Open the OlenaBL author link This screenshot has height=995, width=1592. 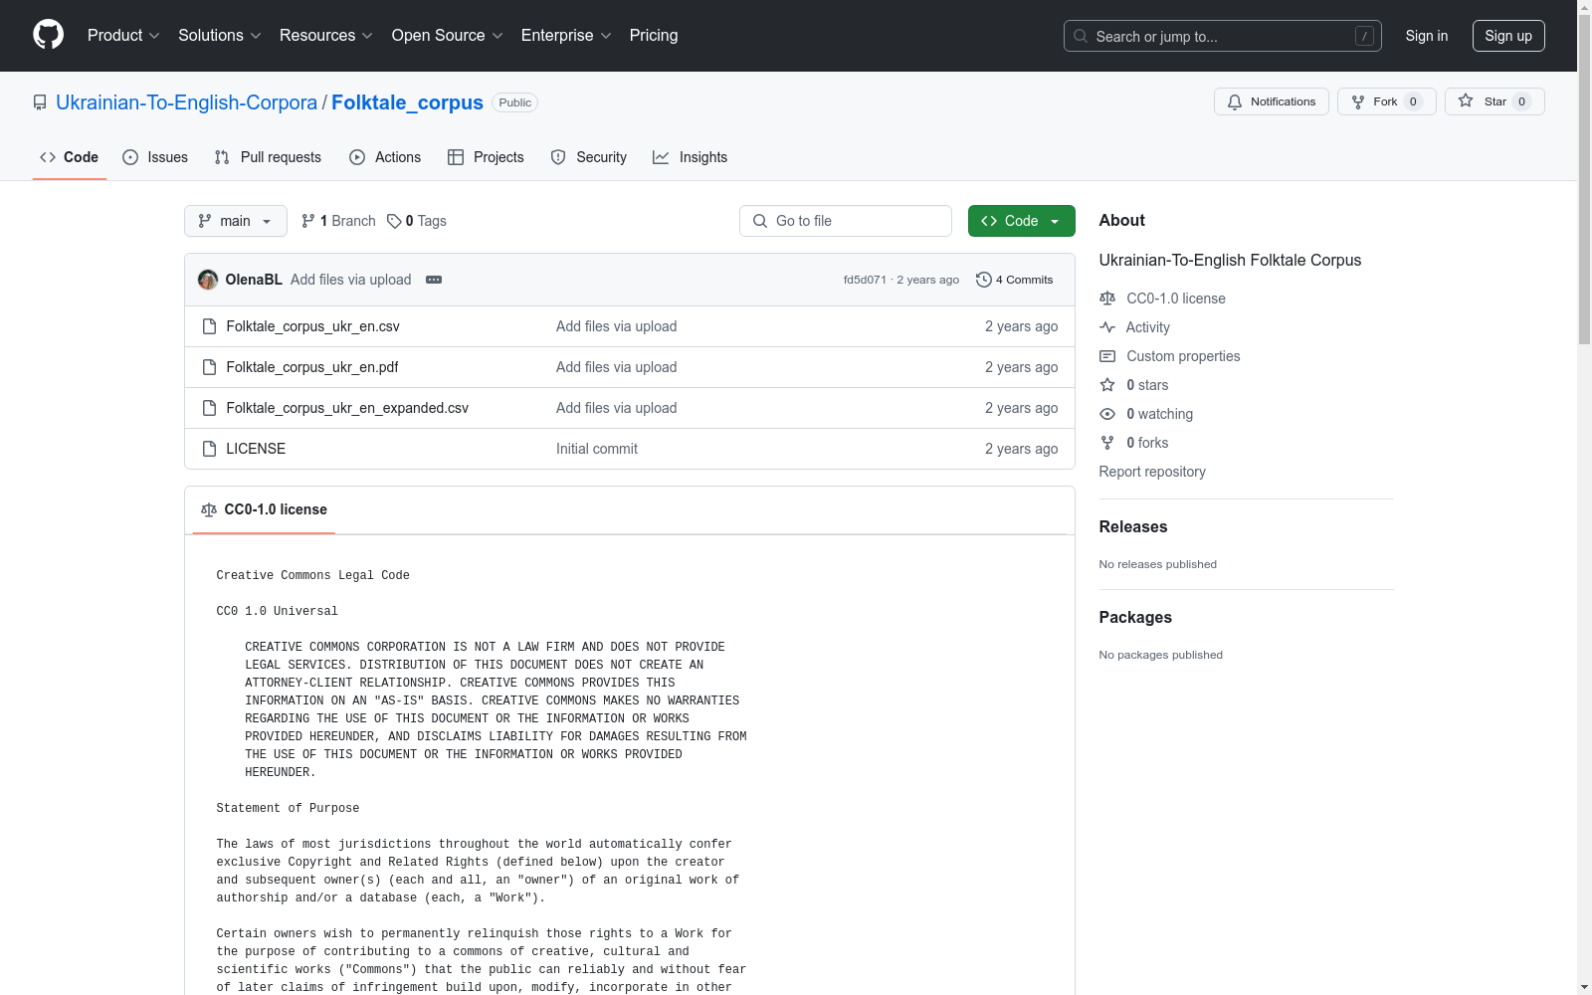(x=254, y=280)
